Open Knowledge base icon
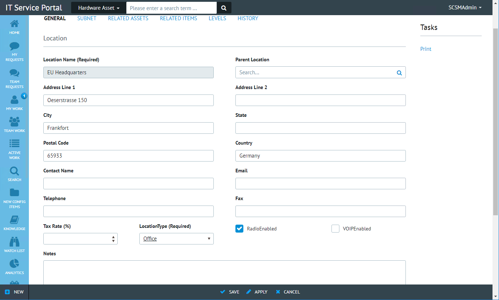Screen dimensions: 499x300 14,223
